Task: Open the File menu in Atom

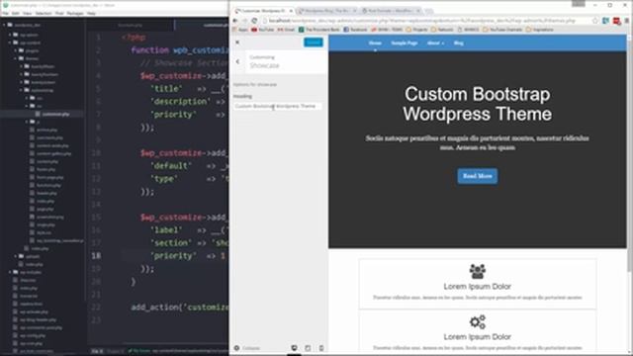Action: pos(5,13)
